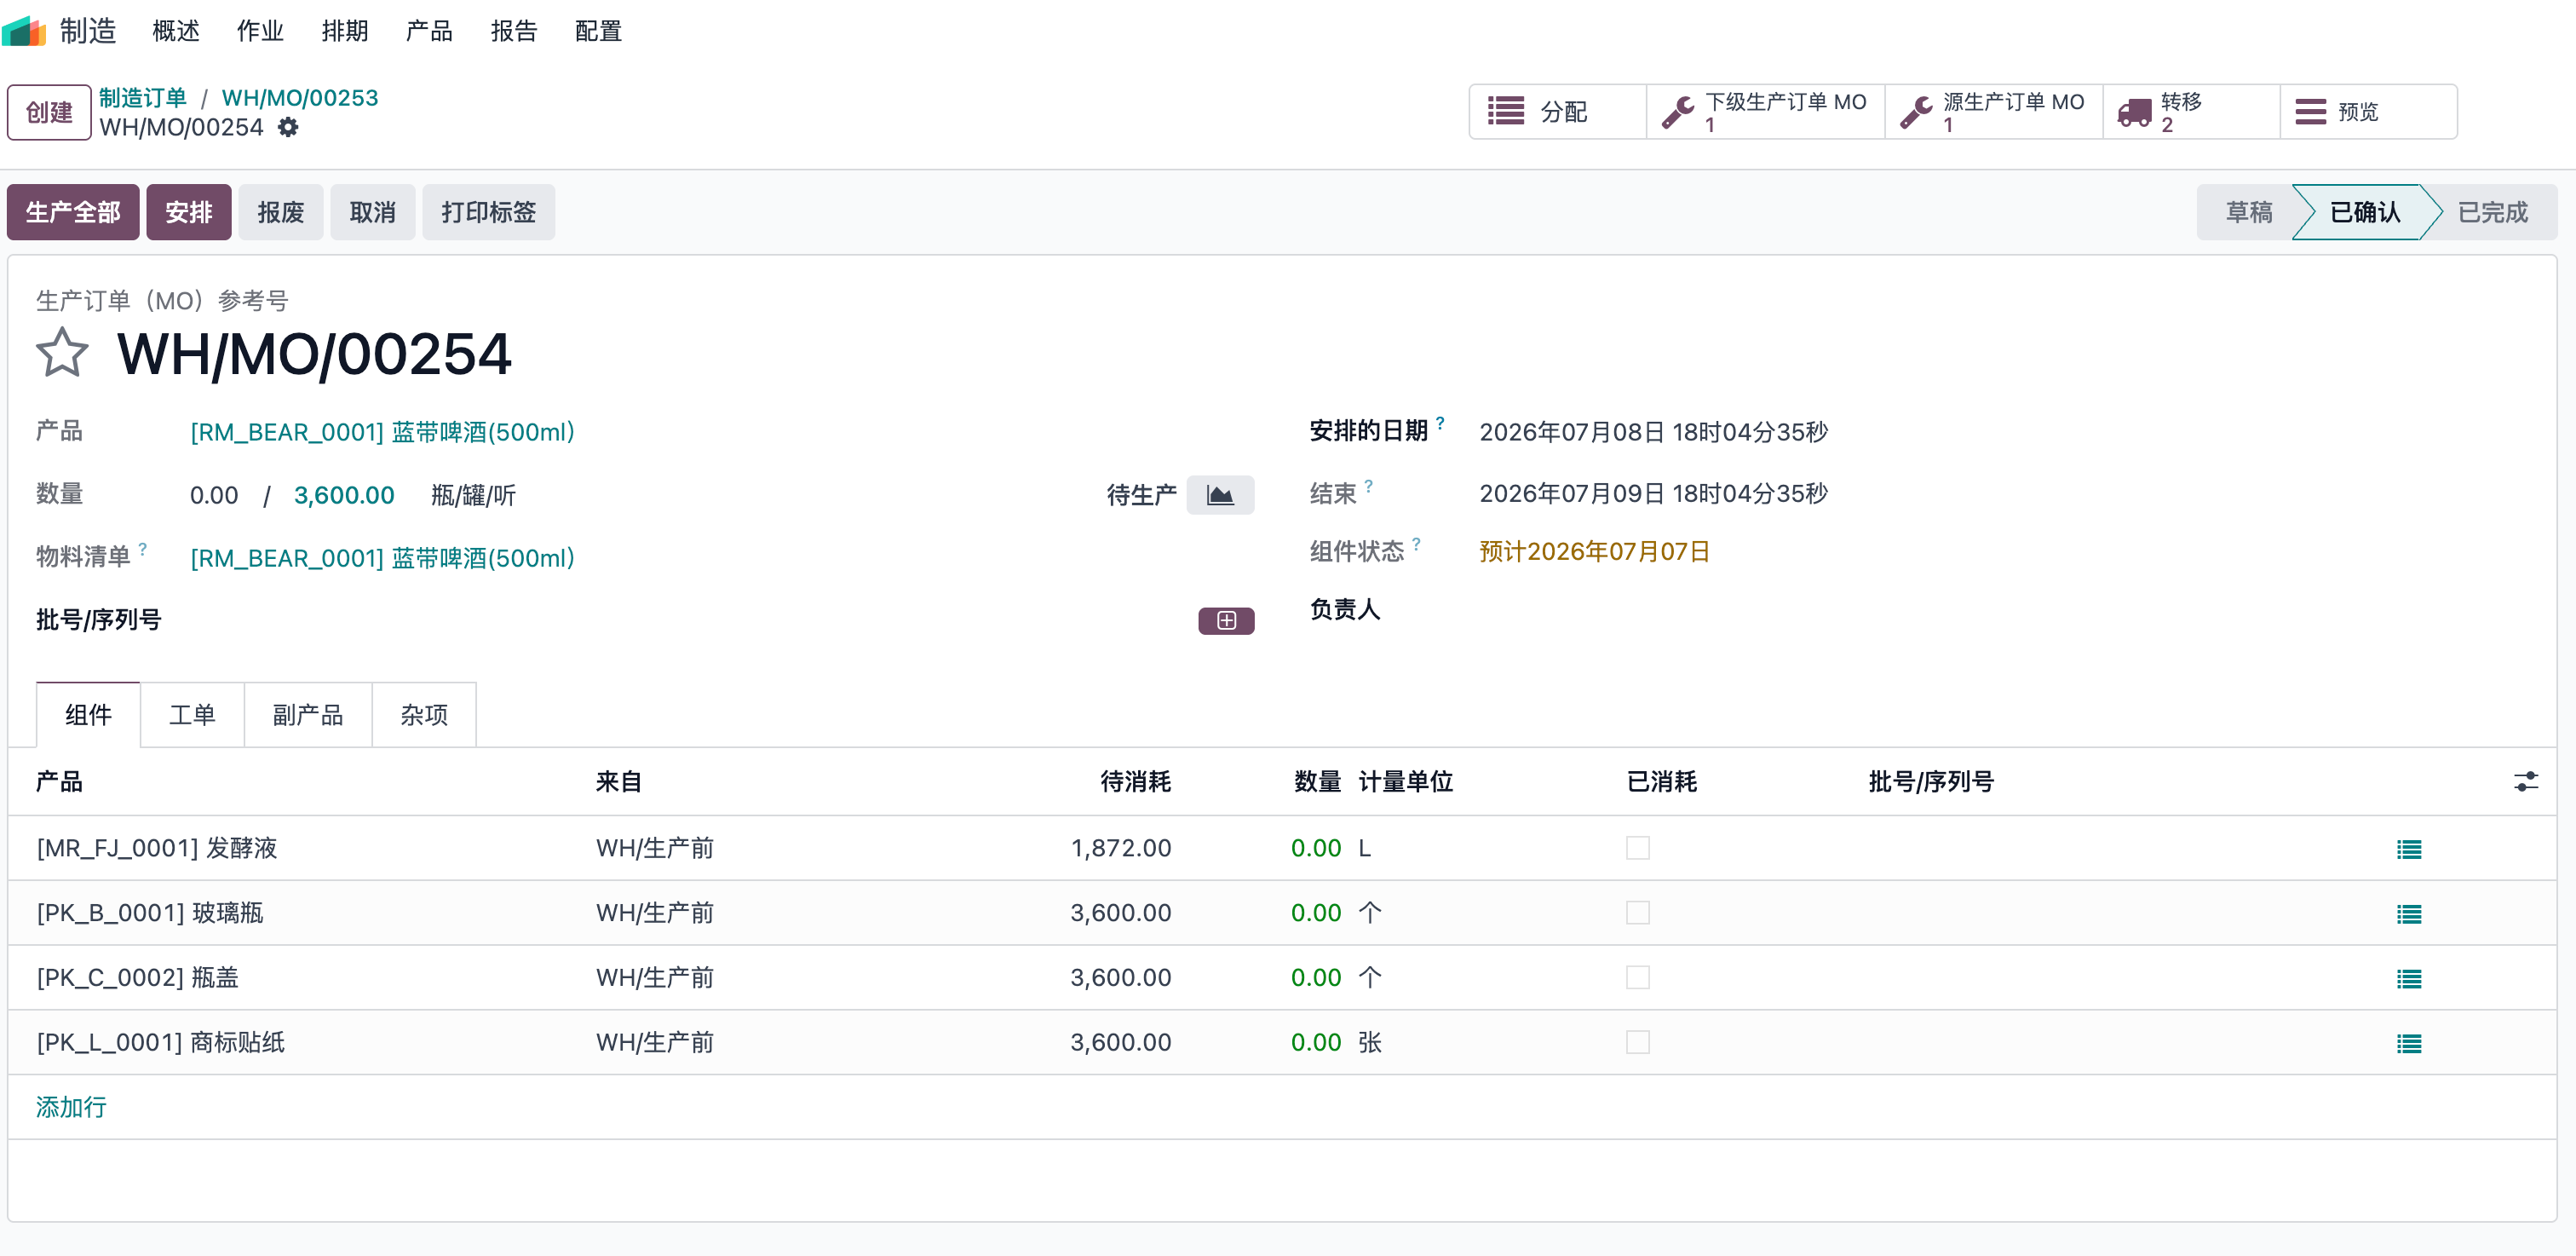The width and height of the screenshot is (2576, 1256).
Task: Click the help mark beside 物料清单
Action: [143, 549]
